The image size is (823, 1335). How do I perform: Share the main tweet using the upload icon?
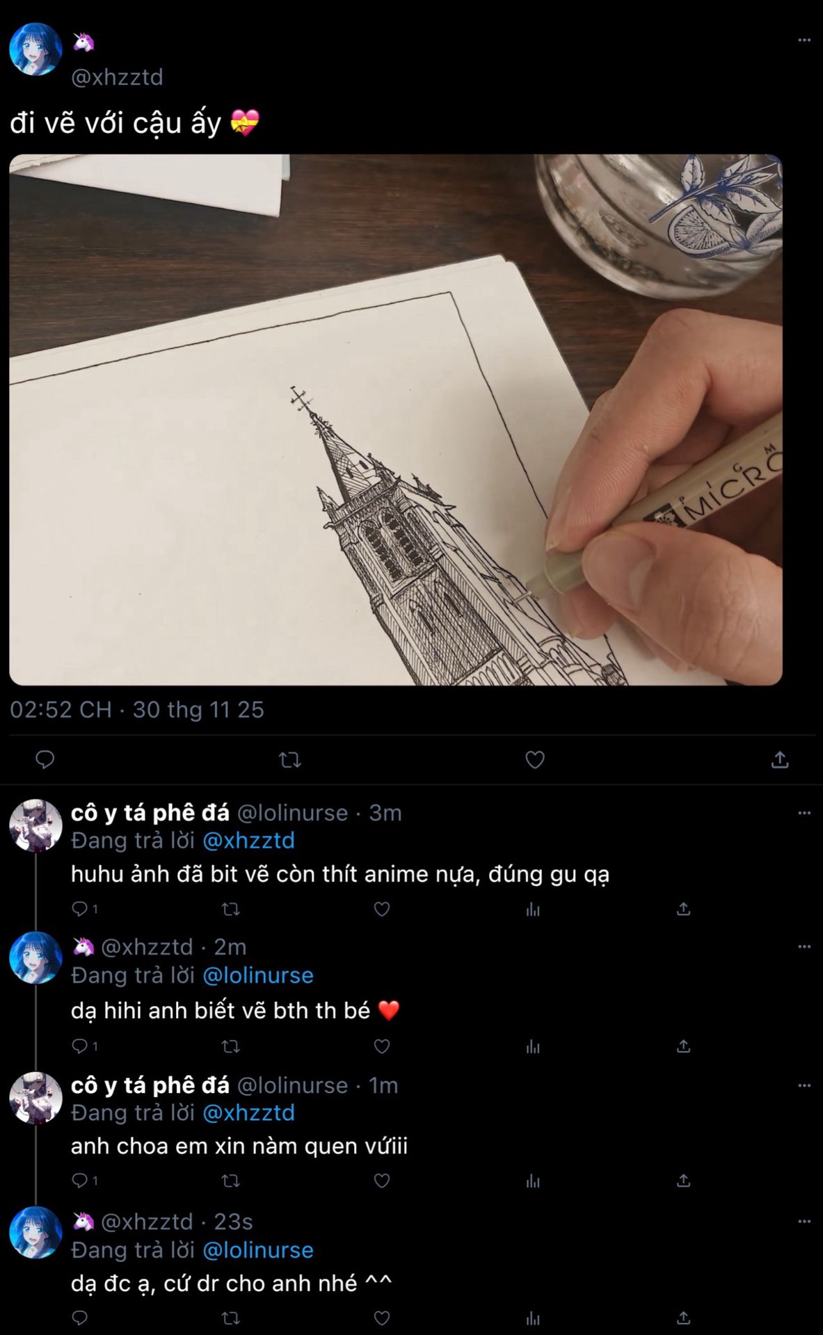(x=779, y=759)
